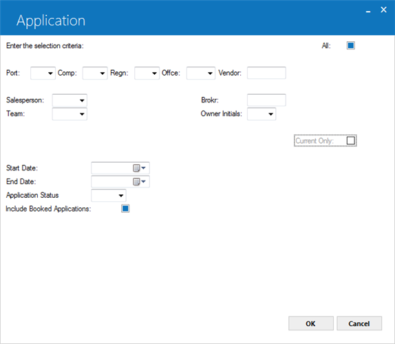This screenshot has width=395, height=344.
Task: Minimize the Application dialog window
Action: 368,11
